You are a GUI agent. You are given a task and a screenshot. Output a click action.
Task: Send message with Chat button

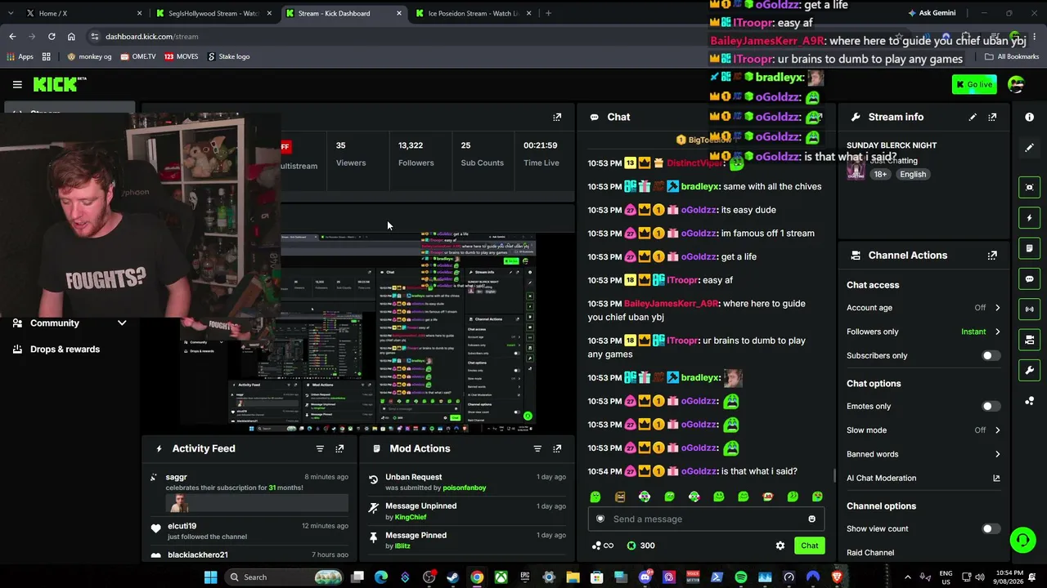(x=809, y=546)
